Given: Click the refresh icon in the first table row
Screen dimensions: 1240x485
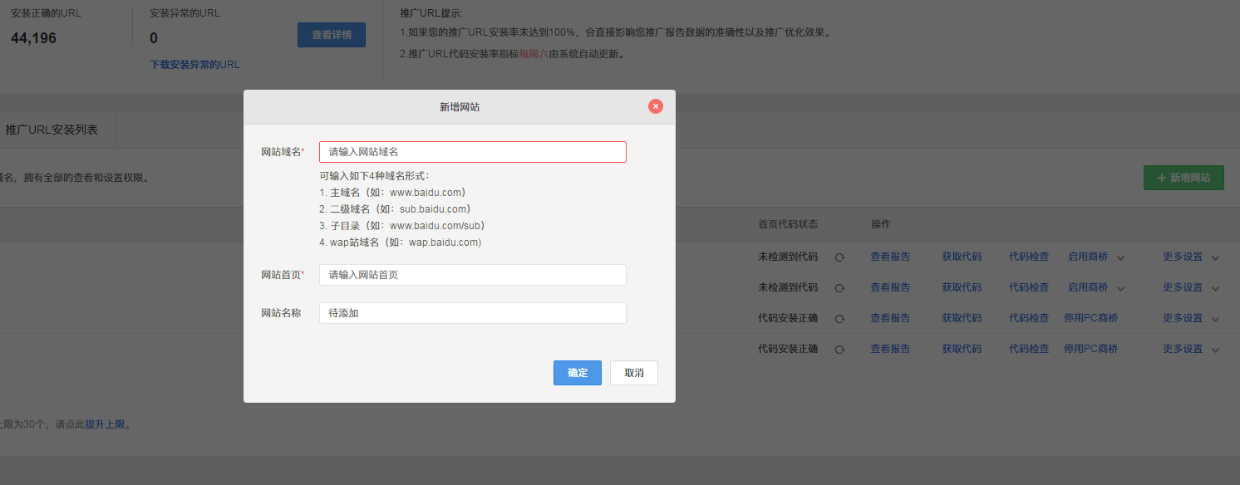Looking at the screenshot, I should (839, 257).
